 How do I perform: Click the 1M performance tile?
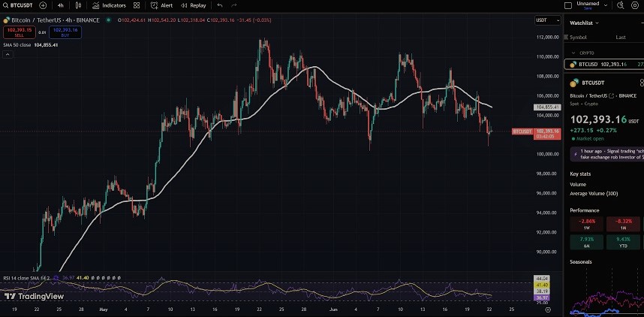point(623,224)
